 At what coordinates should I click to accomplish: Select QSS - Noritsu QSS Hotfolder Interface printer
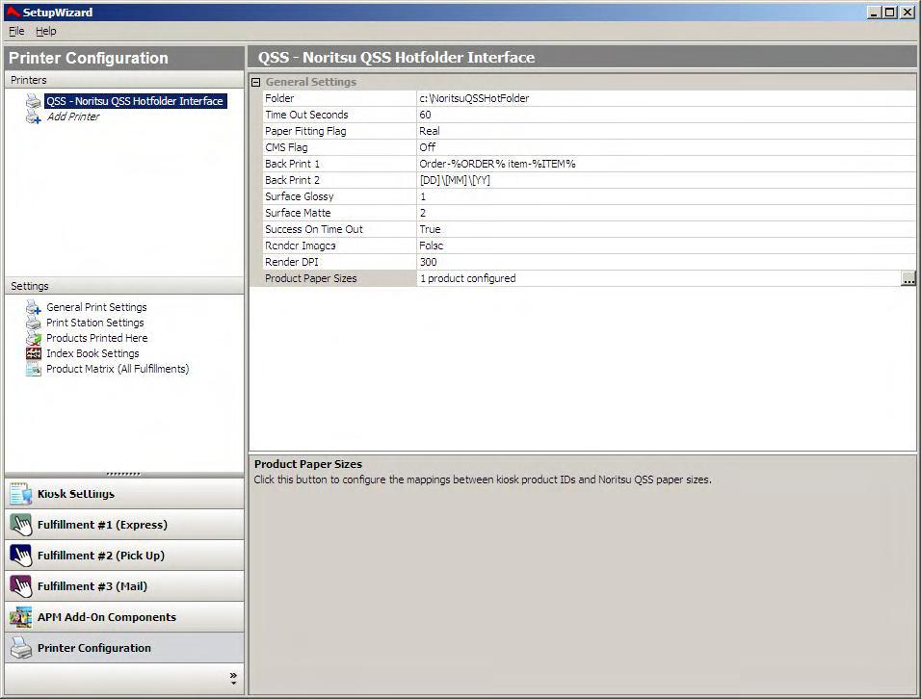click(x=135, y=101)
